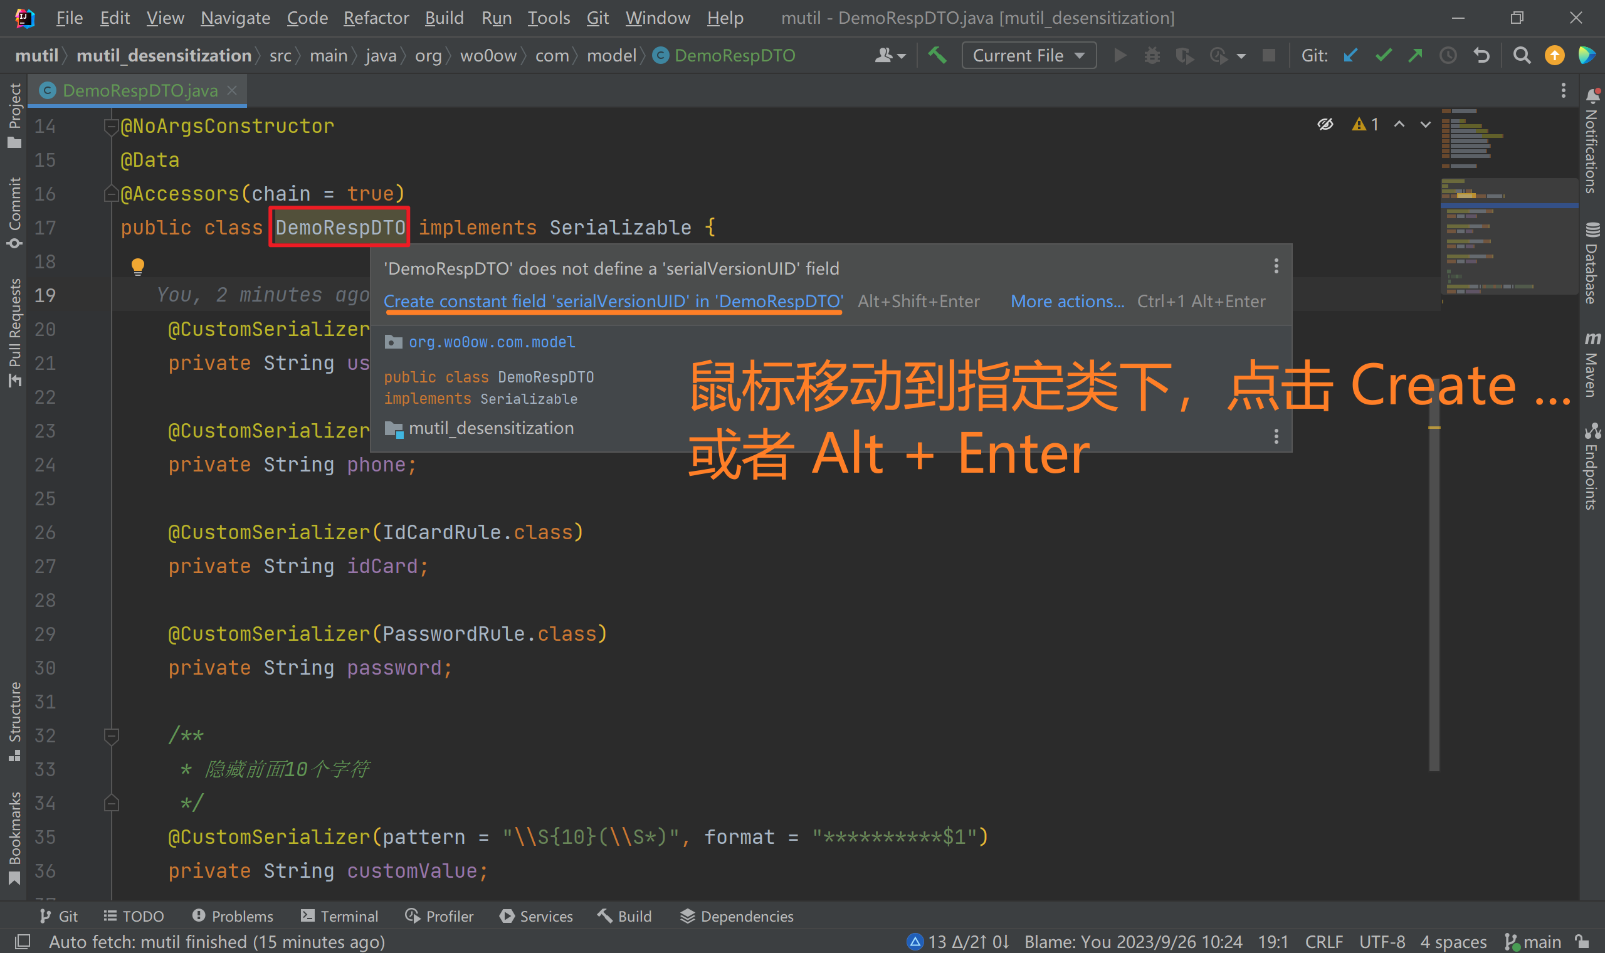The width and height of the screenshot is (1605, 953).
Task: Click the Git push arrow icon
Action: tap(1415, 56)
